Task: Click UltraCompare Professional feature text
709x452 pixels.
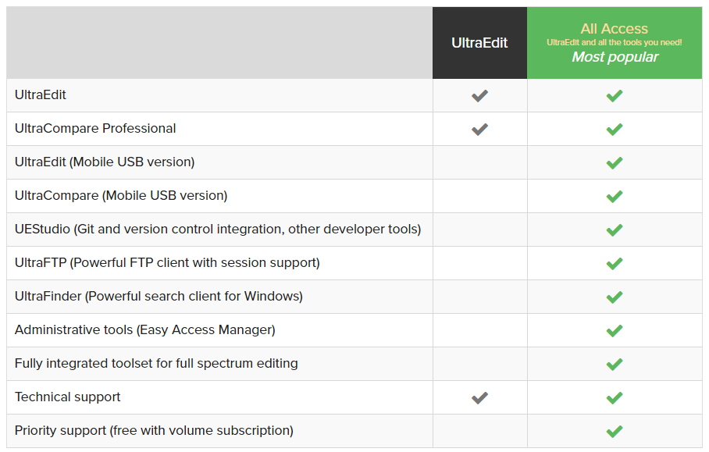Action: click(95, 128)
